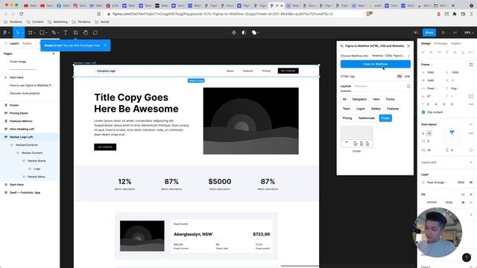
Task: Select the Text tool
Action: [x=66, y=33]
